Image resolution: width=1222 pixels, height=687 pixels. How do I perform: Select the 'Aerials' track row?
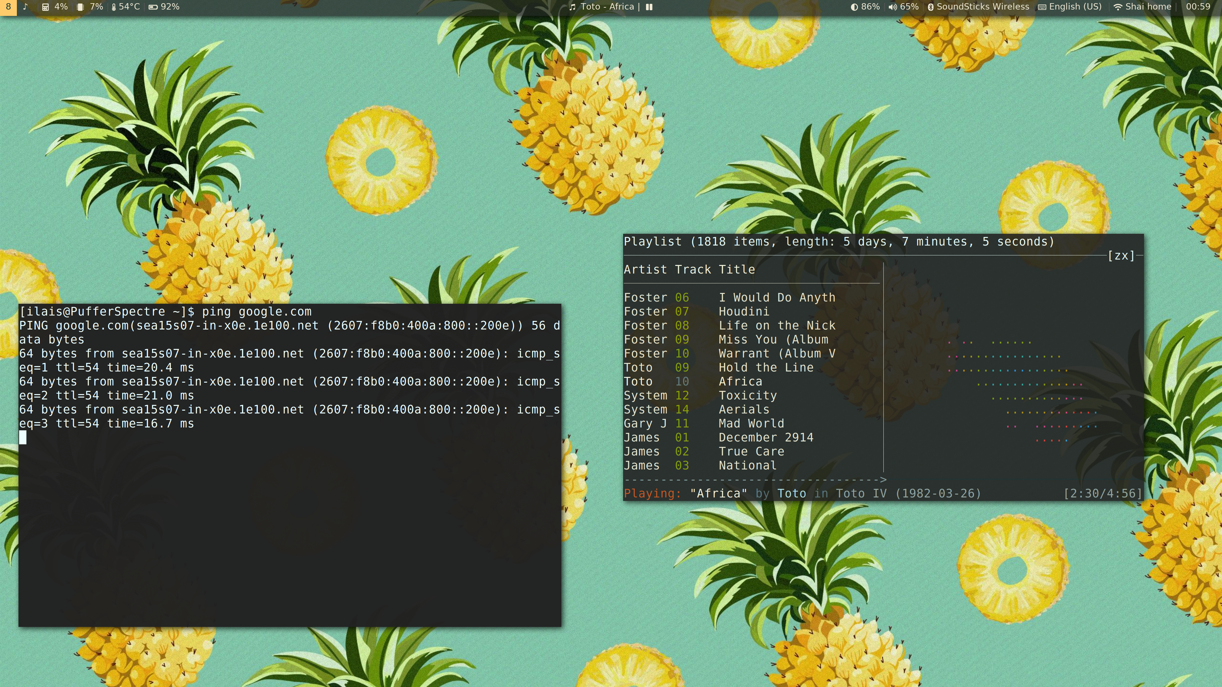coord(752,410)
